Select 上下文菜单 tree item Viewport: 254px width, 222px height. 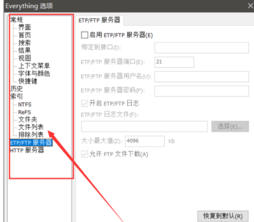[34, 66]
